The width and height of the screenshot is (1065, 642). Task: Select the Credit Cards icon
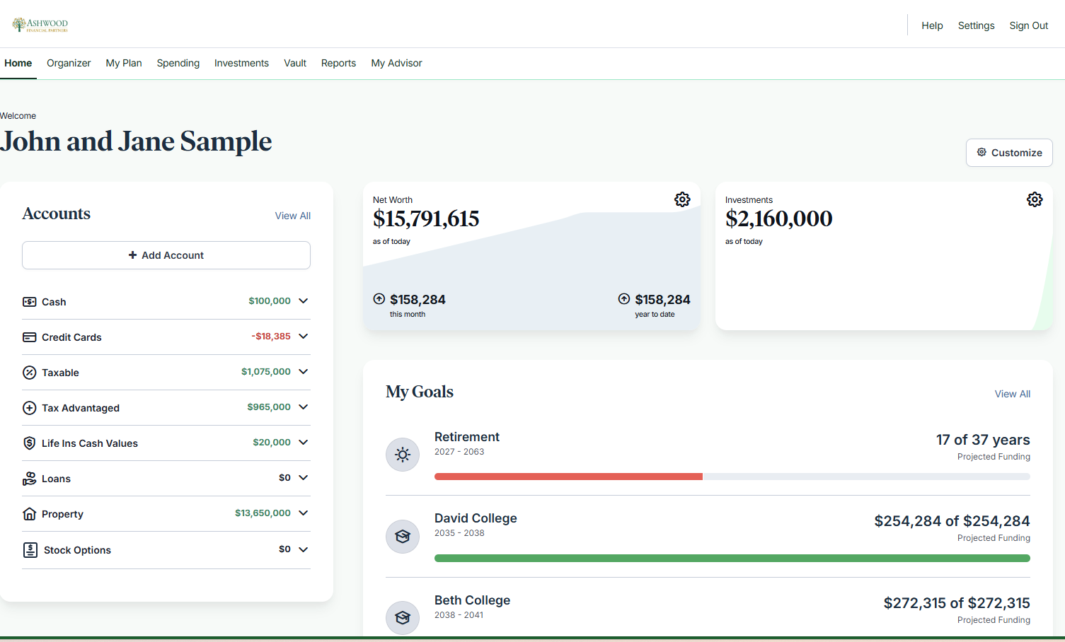[x=29, y=337]
